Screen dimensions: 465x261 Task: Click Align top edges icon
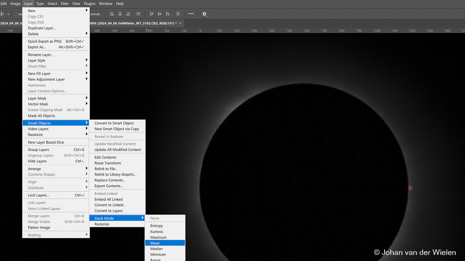152,14
